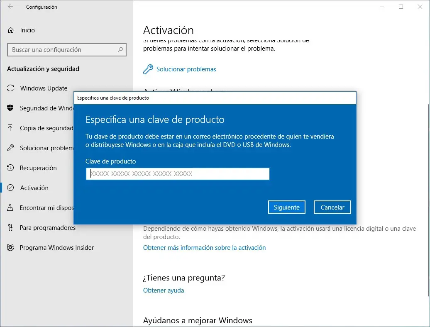Click the Para programadores tools icon
This screenshot has width=430, height=327.
point(10,227)
